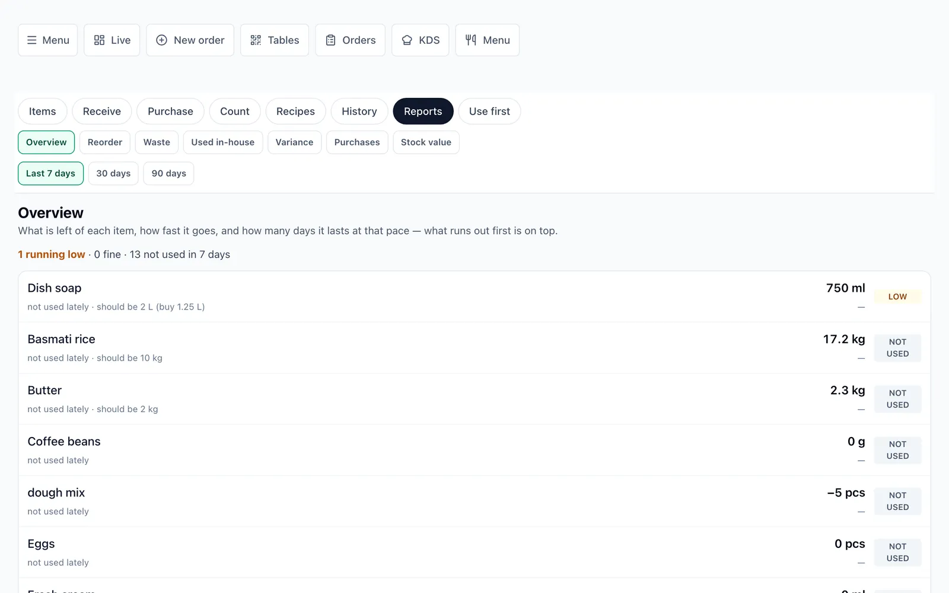Click the Tables QR code icon
949x593 pixels.
(256, 40)
